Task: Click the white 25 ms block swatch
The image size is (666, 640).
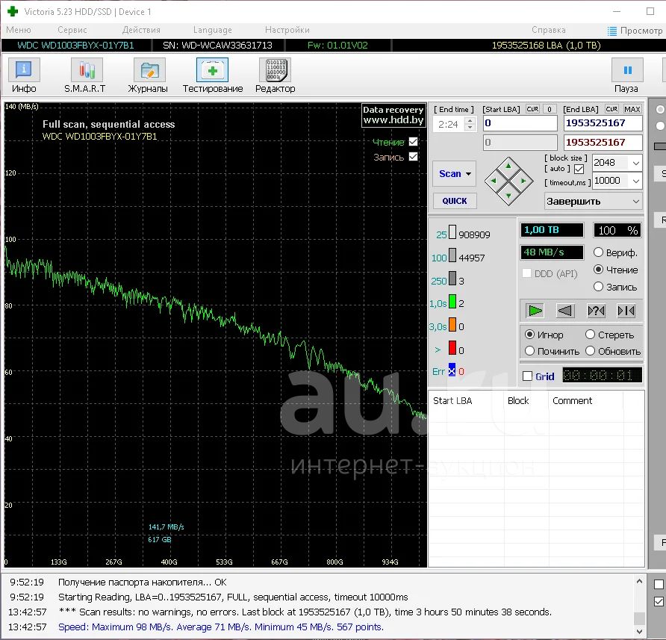Action: 452,232
